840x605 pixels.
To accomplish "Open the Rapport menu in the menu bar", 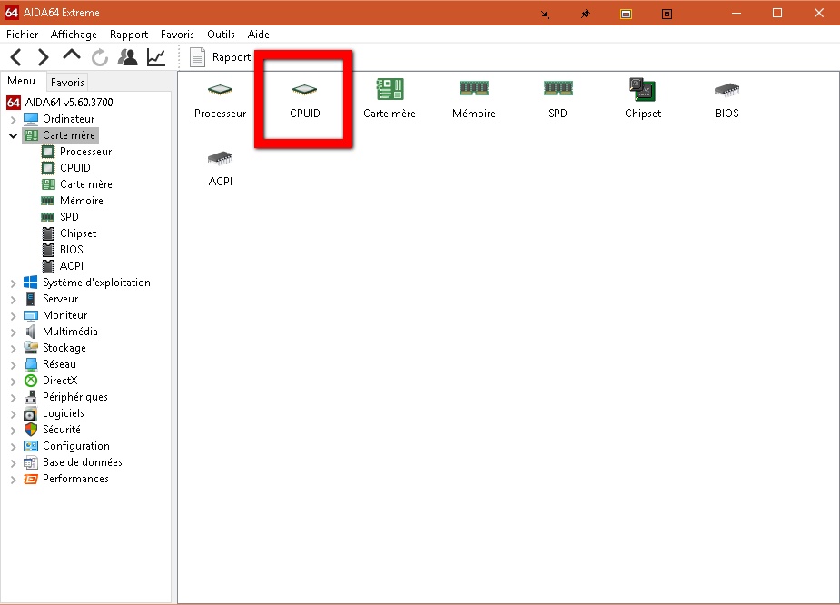I will tap(129, 35).
